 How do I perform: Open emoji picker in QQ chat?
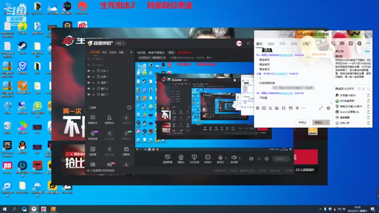click(x=258, y=108)
